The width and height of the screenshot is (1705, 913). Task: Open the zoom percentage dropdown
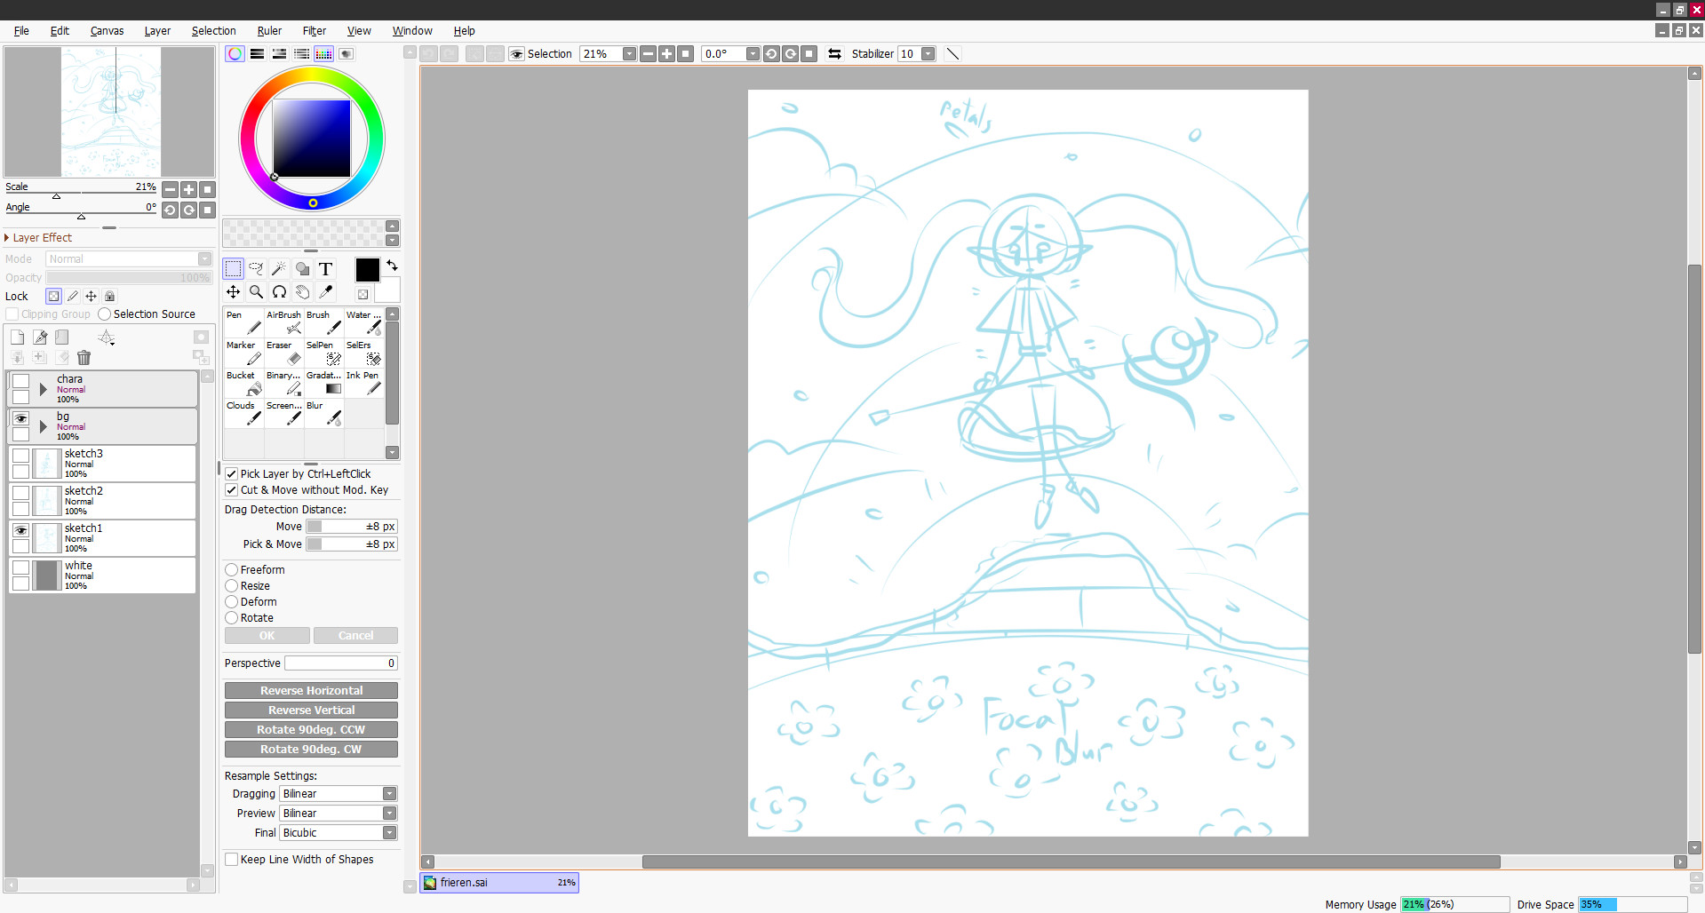click(x=629, y=54)
